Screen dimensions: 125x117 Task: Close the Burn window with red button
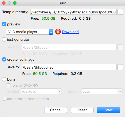(x=4, y=3)
